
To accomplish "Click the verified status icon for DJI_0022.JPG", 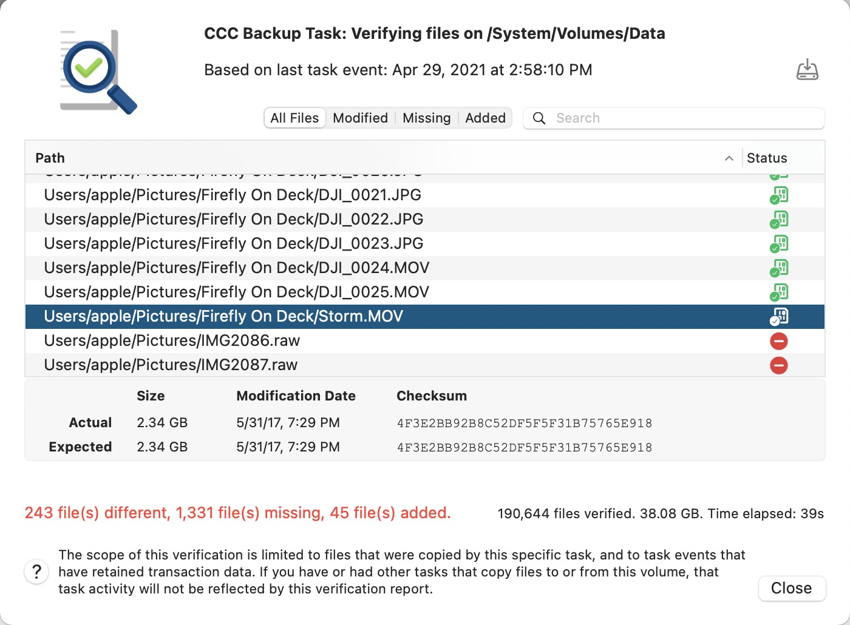I will 779,220.
